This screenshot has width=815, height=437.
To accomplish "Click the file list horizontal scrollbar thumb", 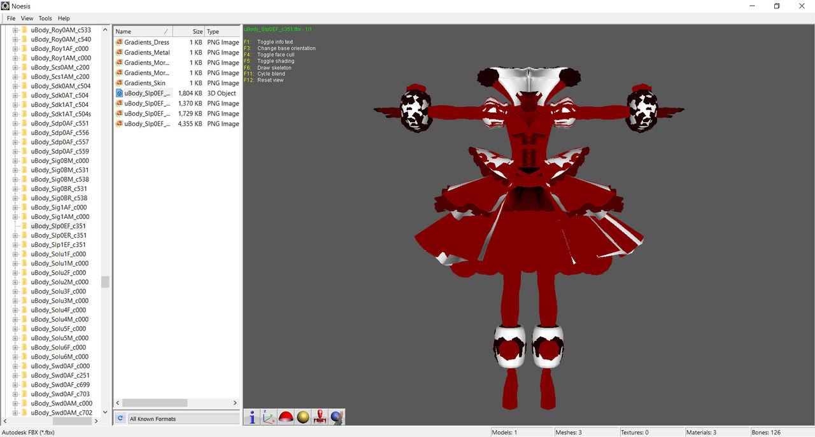I will click(x=155, y=403).
